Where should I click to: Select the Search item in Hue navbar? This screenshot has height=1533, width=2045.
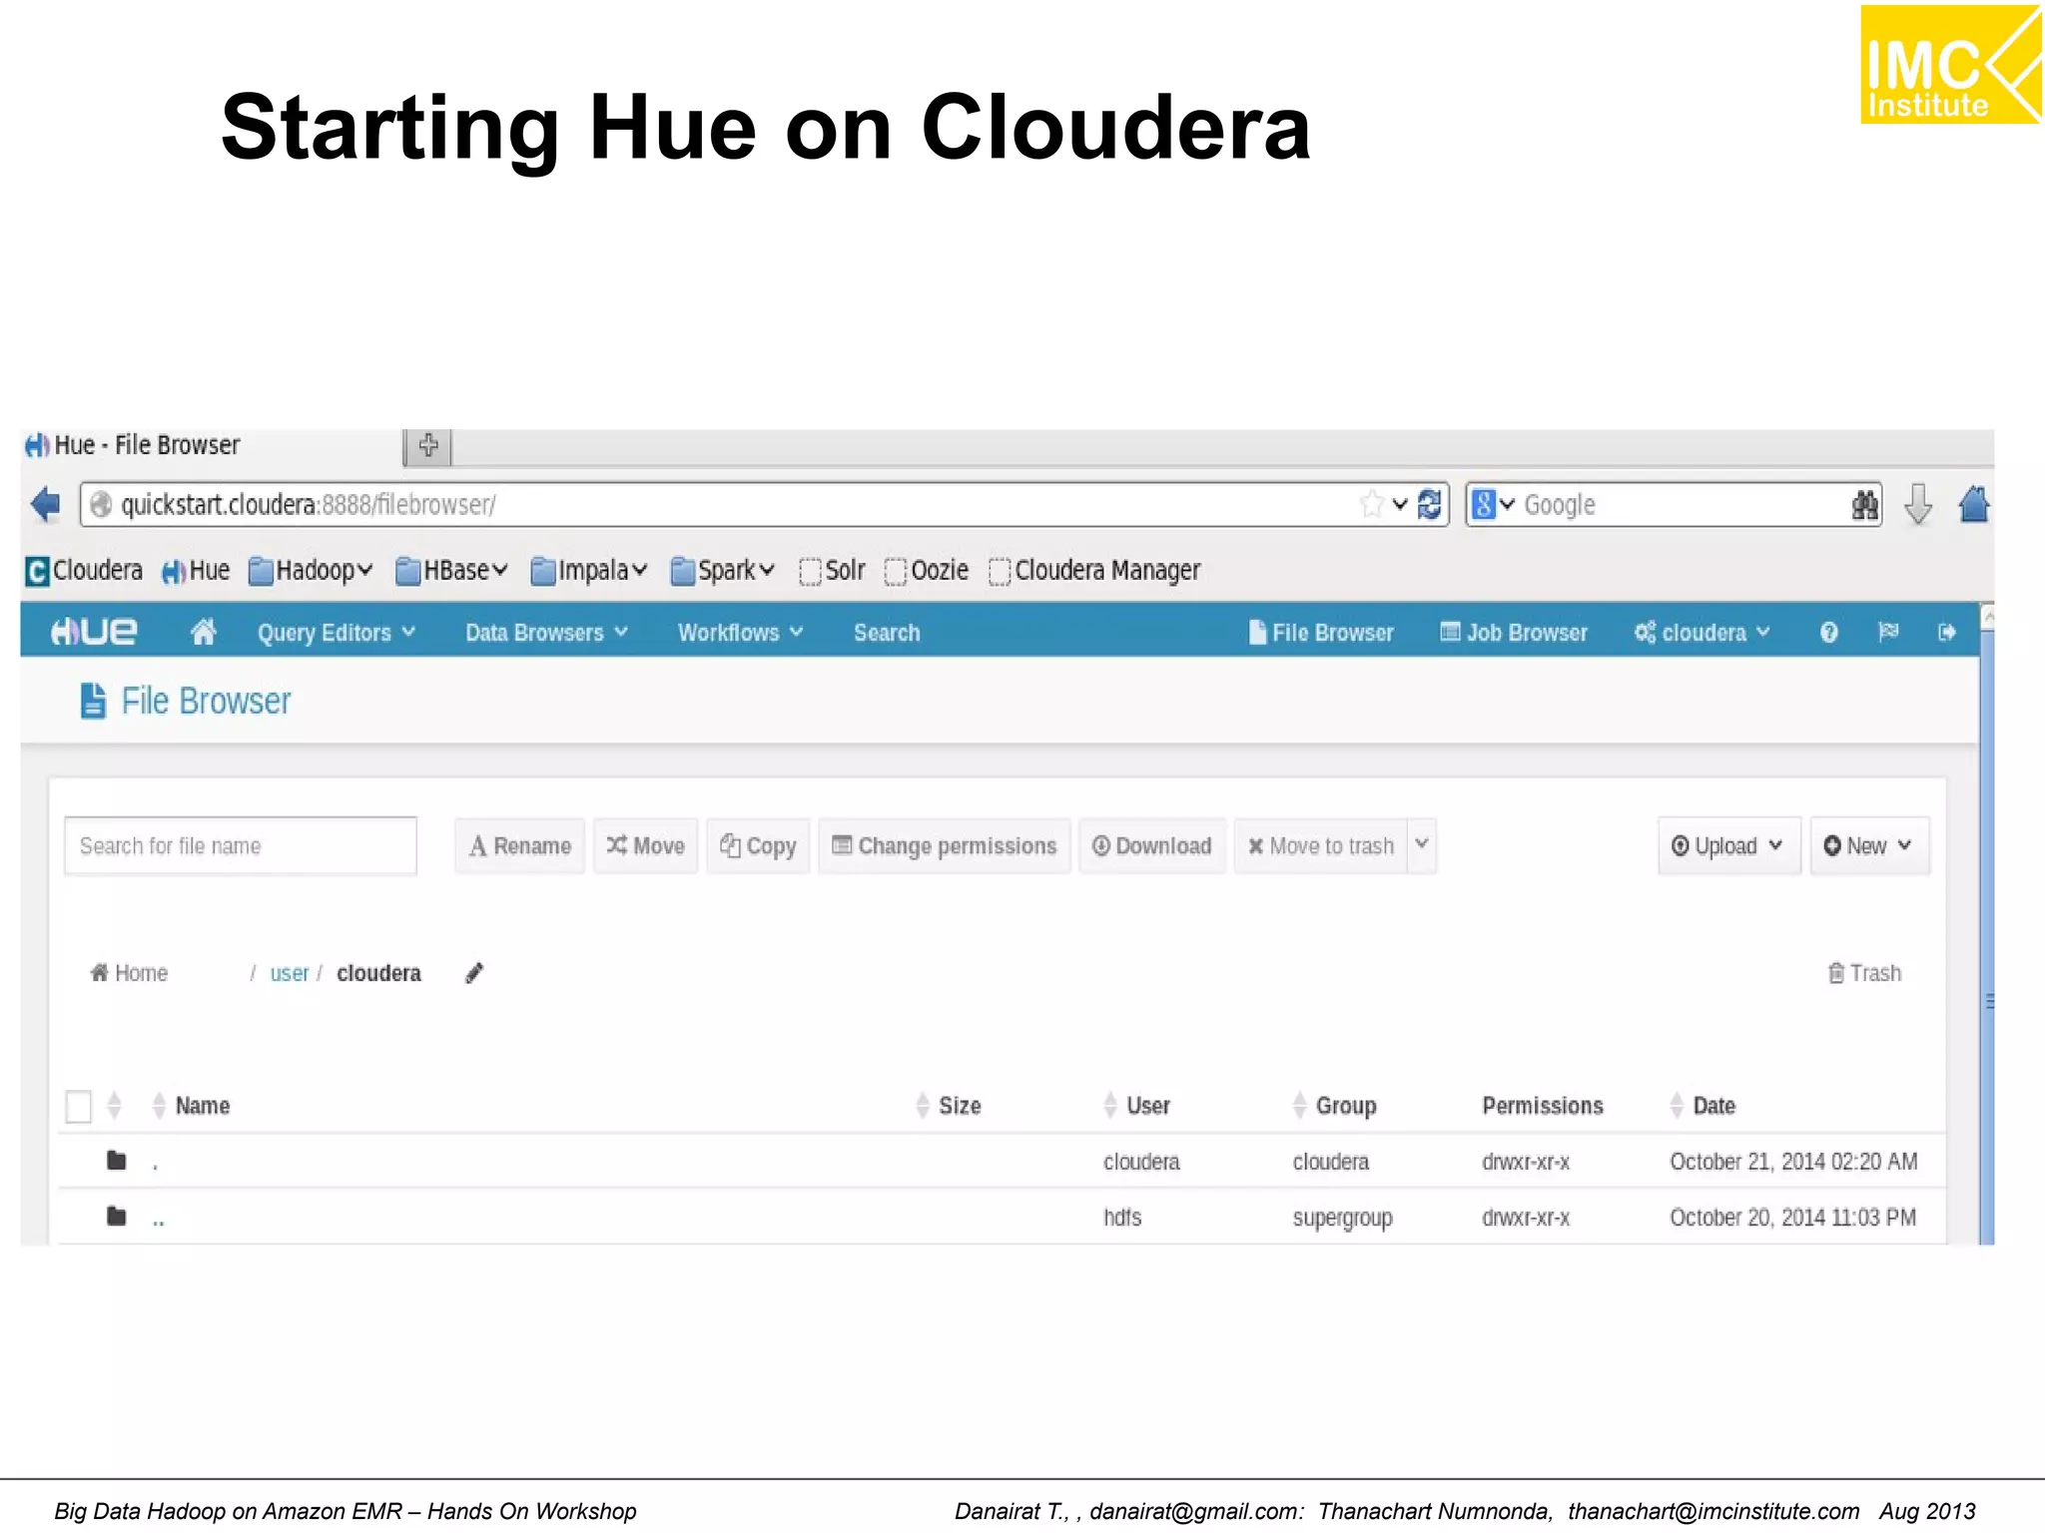(887, 633)
